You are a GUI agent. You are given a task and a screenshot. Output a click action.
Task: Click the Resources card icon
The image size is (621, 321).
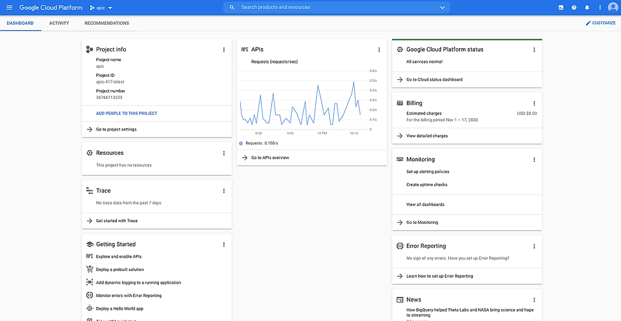(90, 153)
